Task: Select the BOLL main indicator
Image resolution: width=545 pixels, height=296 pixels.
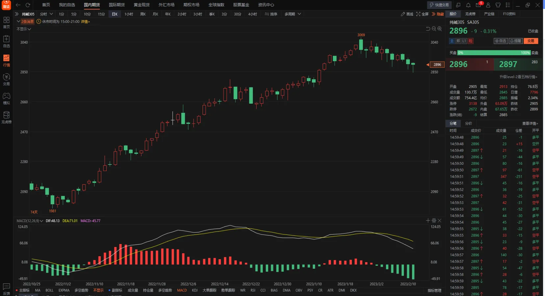Action: [49, 290]
